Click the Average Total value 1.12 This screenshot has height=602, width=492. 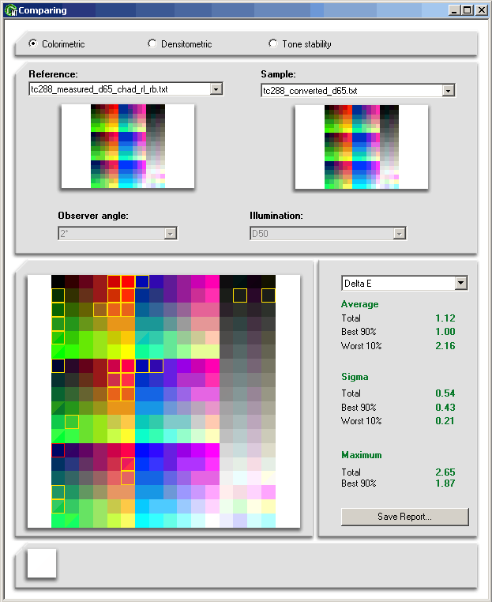(445, 318)
